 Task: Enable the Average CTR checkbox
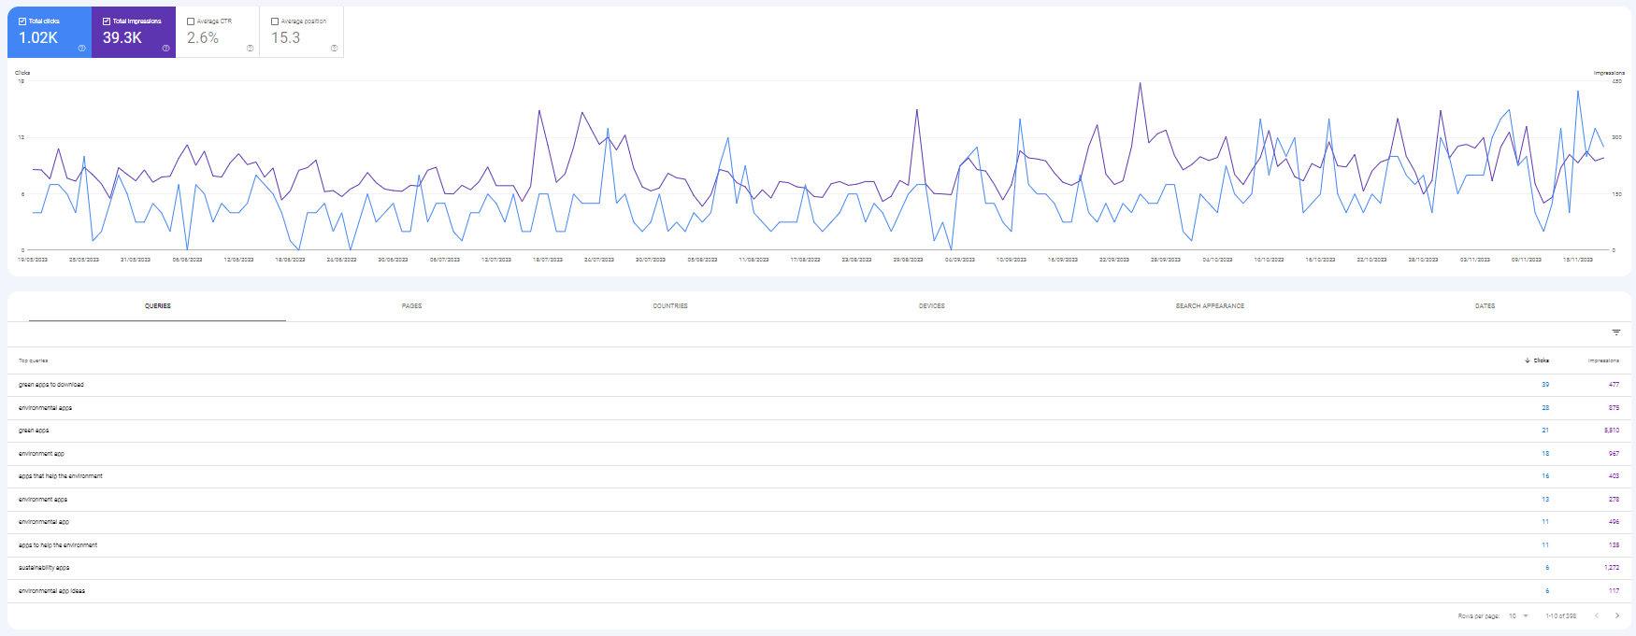pyautogui.click(x=191, y=21)
